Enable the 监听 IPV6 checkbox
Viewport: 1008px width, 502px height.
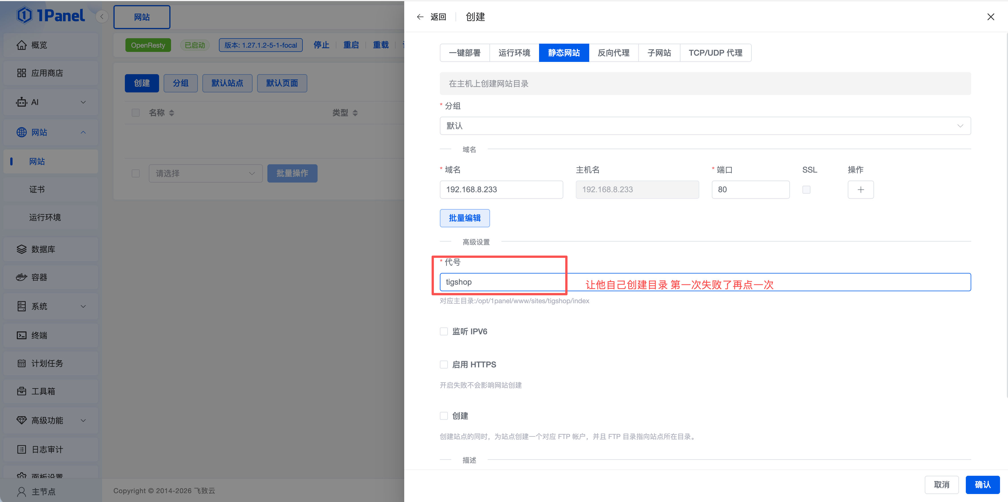[444, 332]
